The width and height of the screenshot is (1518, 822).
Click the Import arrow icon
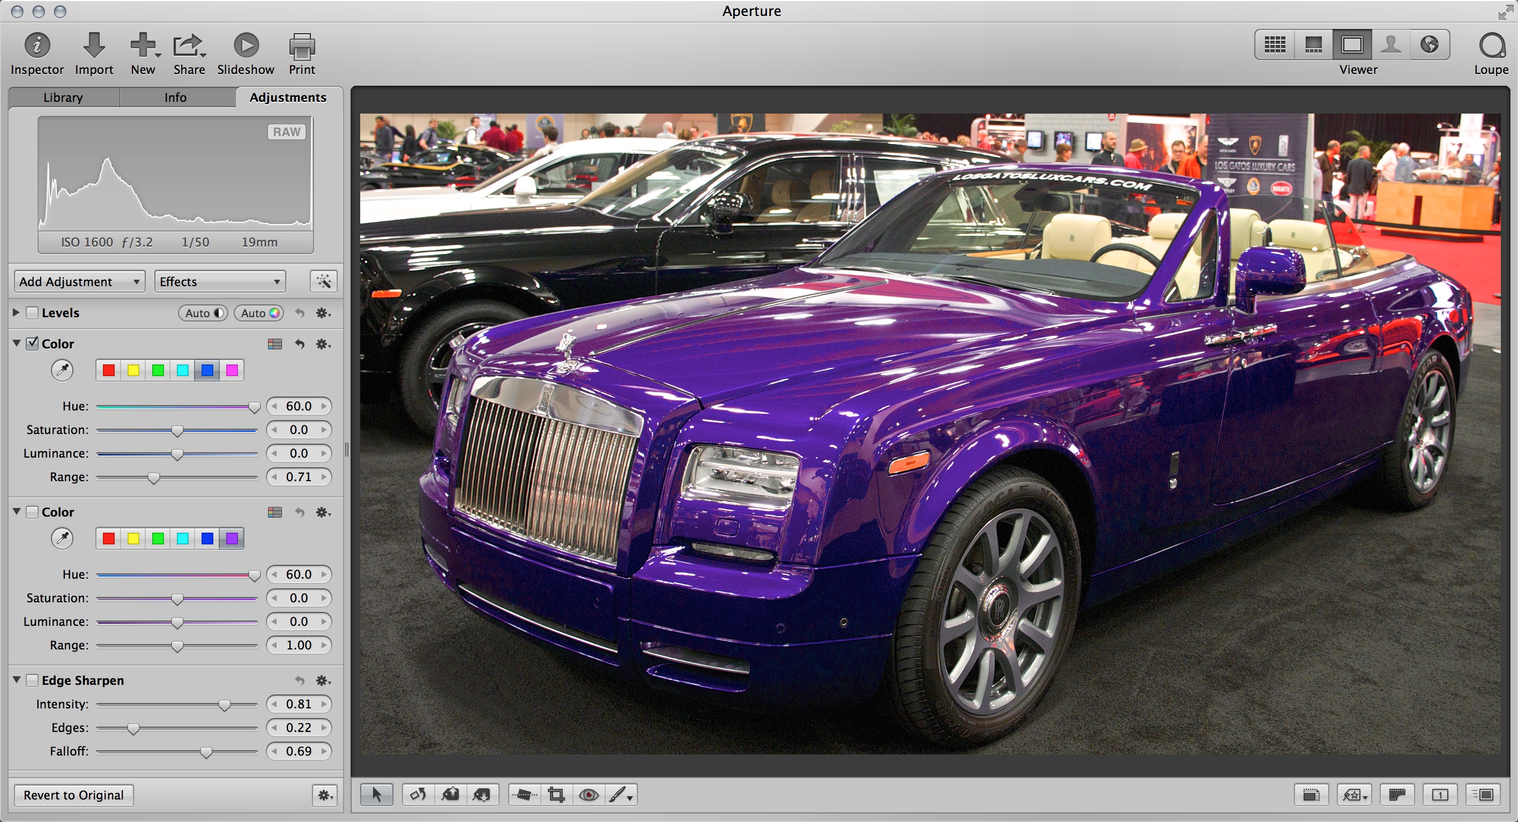click(94, 45)
